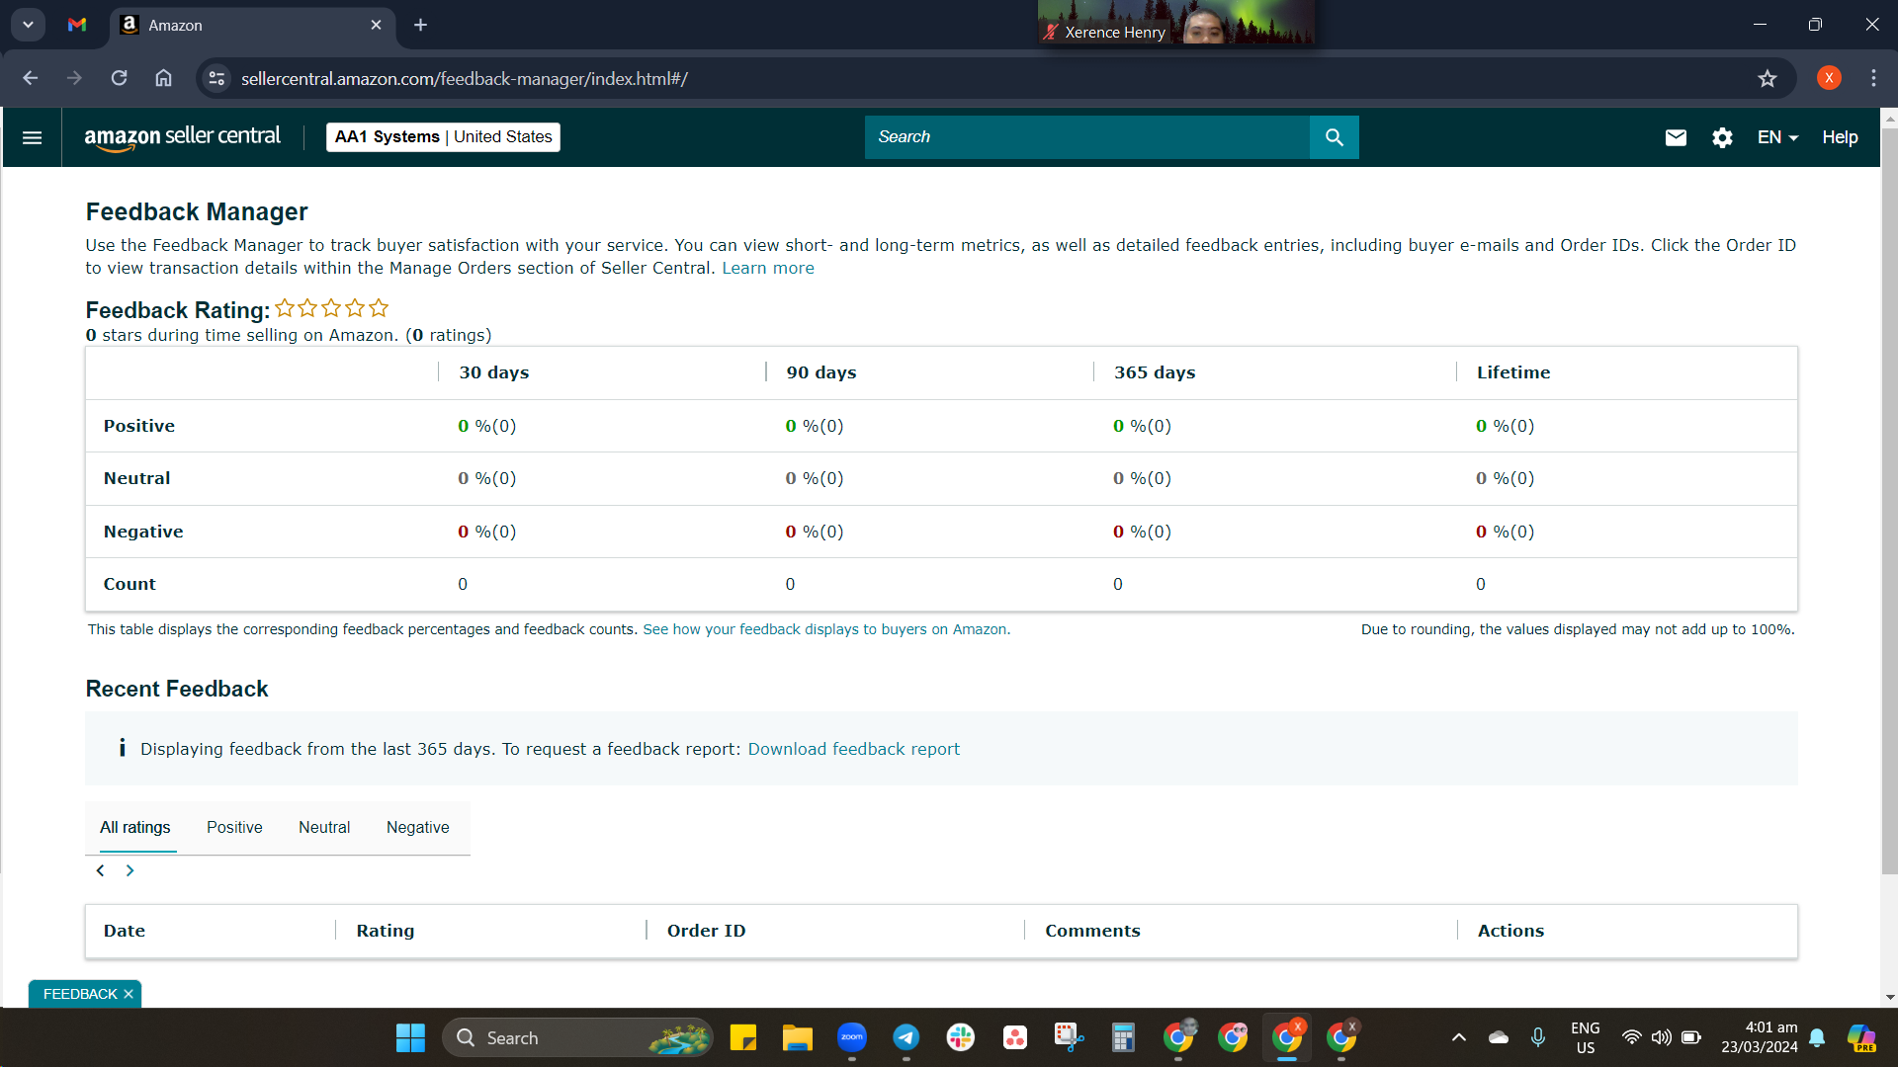Open File Explorer from the taskbar
The width and height of the screenshot is (1898, 1067).
click(x=797, y=1037)
